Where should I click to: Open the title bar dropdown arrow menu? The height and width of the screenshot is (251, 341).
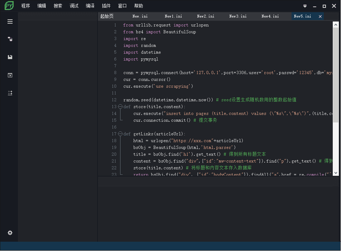coord(305,6)
